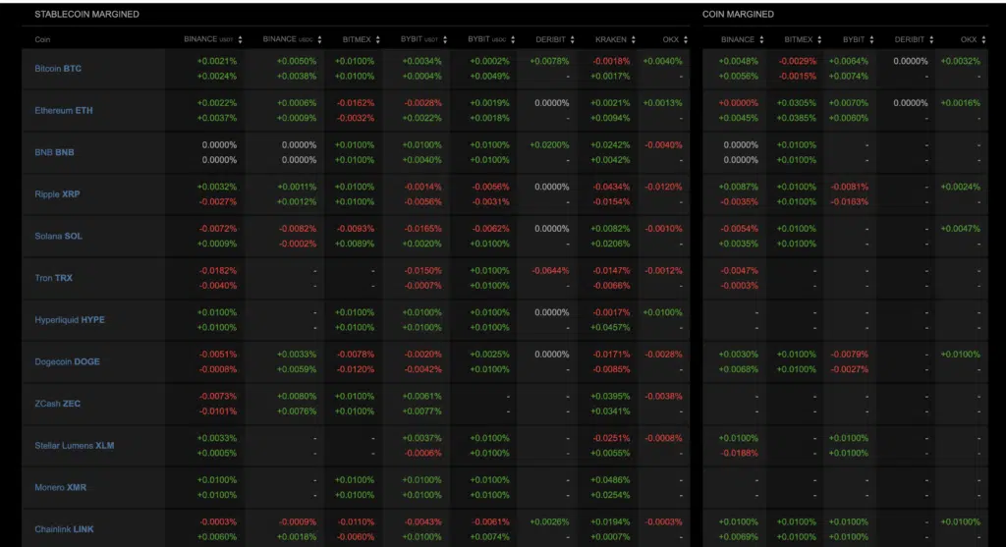
Task: Open the Dogecoin DOGE coin link
Action: (x=68, y=361)
